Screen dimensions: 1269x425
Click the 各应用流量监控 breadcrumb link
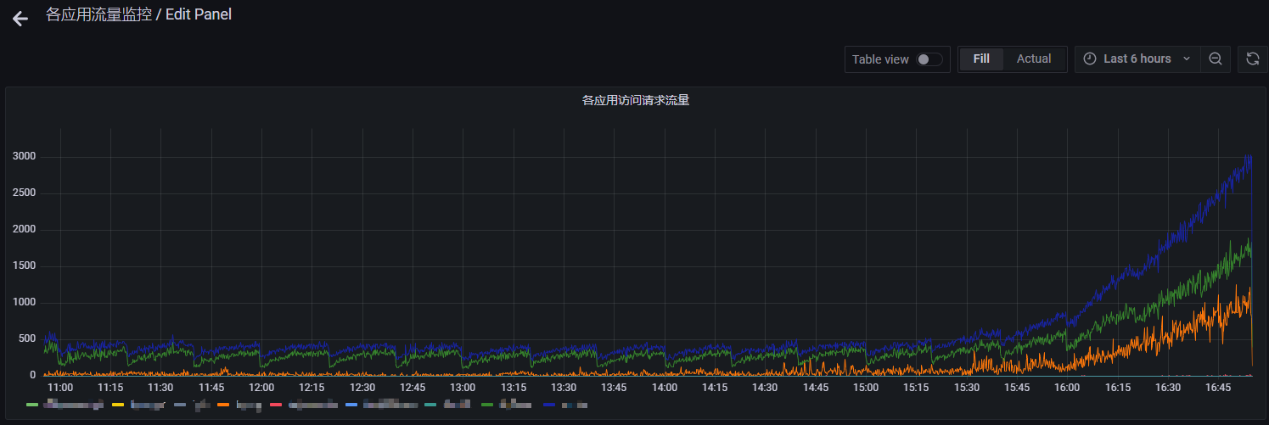(x=98, y=14)
